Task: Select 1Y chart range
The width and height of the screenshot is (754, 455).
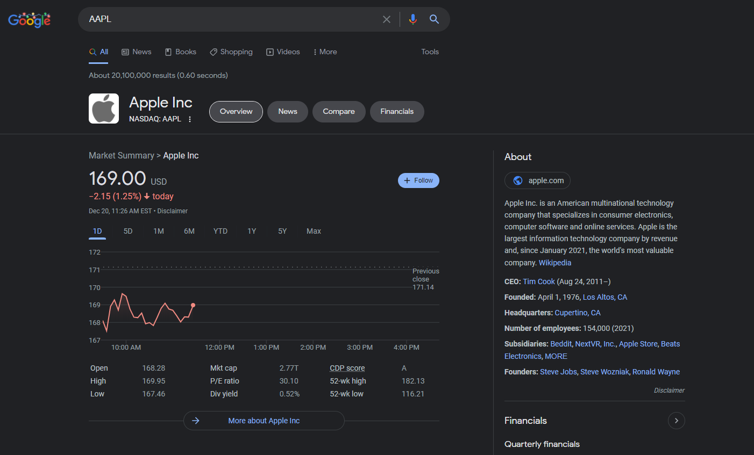Action: coord(252,231)
